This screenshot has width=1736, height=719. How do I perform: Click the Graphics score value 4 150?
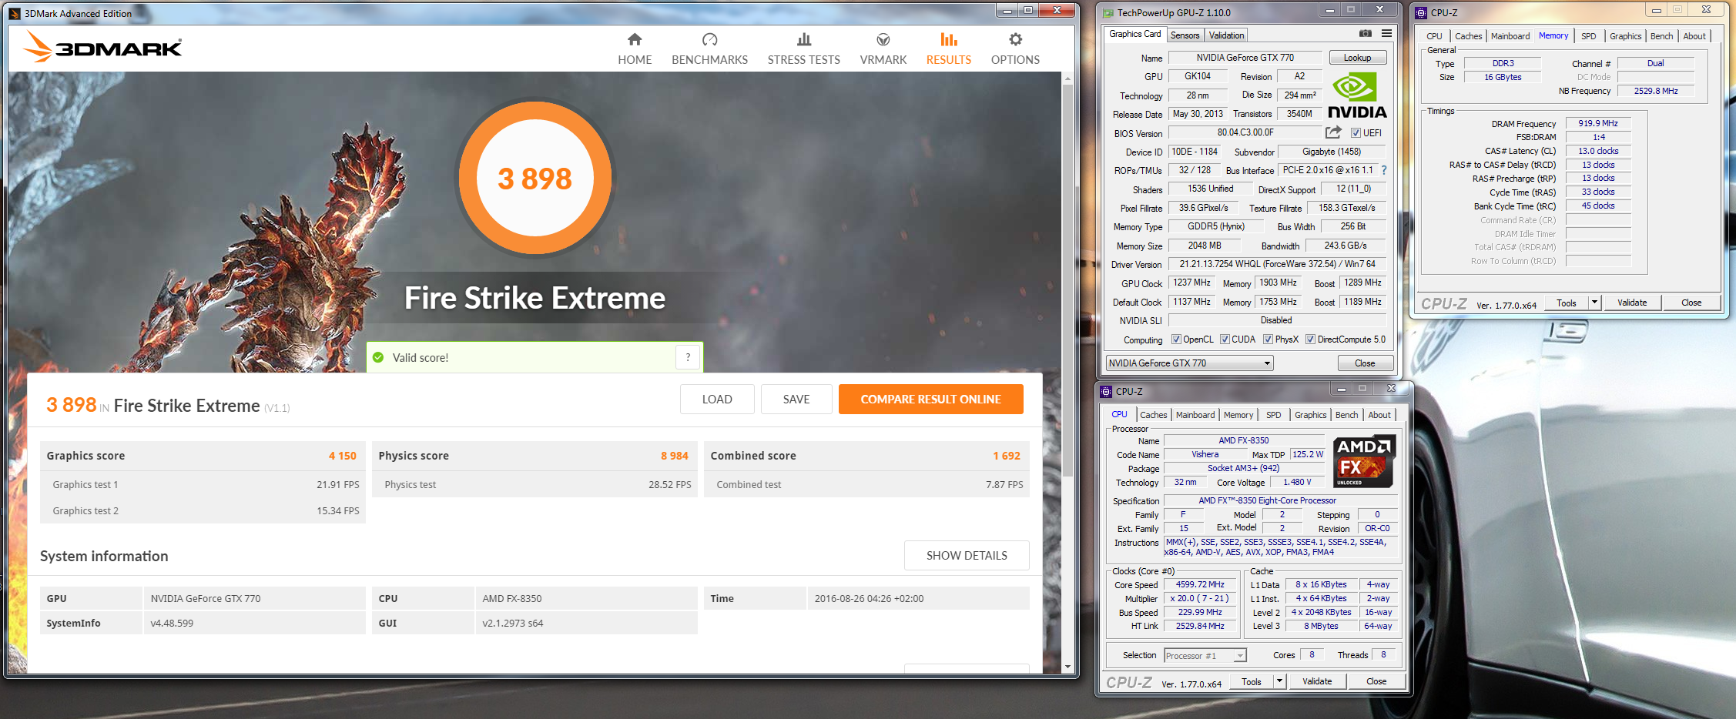tap(342, 456)
